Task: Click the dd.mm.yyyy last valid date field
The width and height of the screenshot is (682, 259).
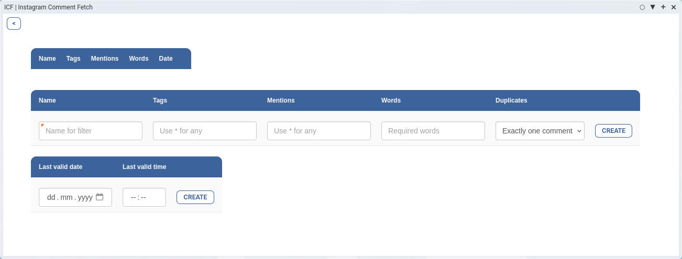Action: point(75,197)
